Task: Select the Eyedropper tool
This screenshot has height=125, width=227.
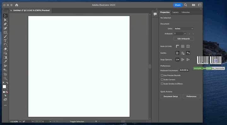Action: (x=5, y=62)
